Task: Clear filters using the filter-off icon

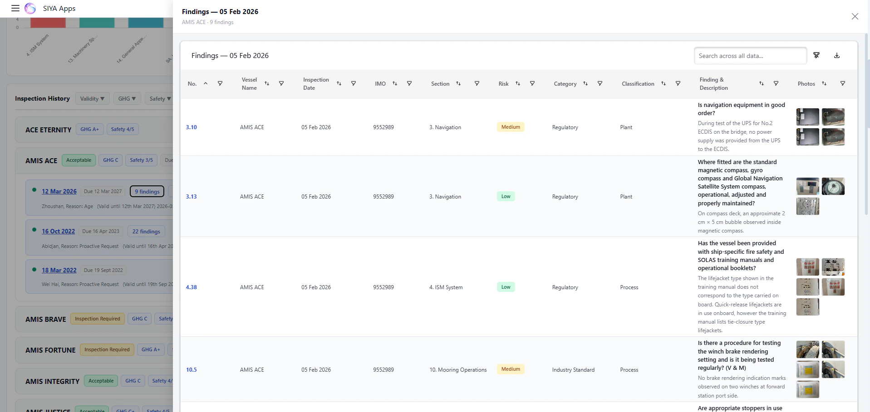Action: coord(816,55)
